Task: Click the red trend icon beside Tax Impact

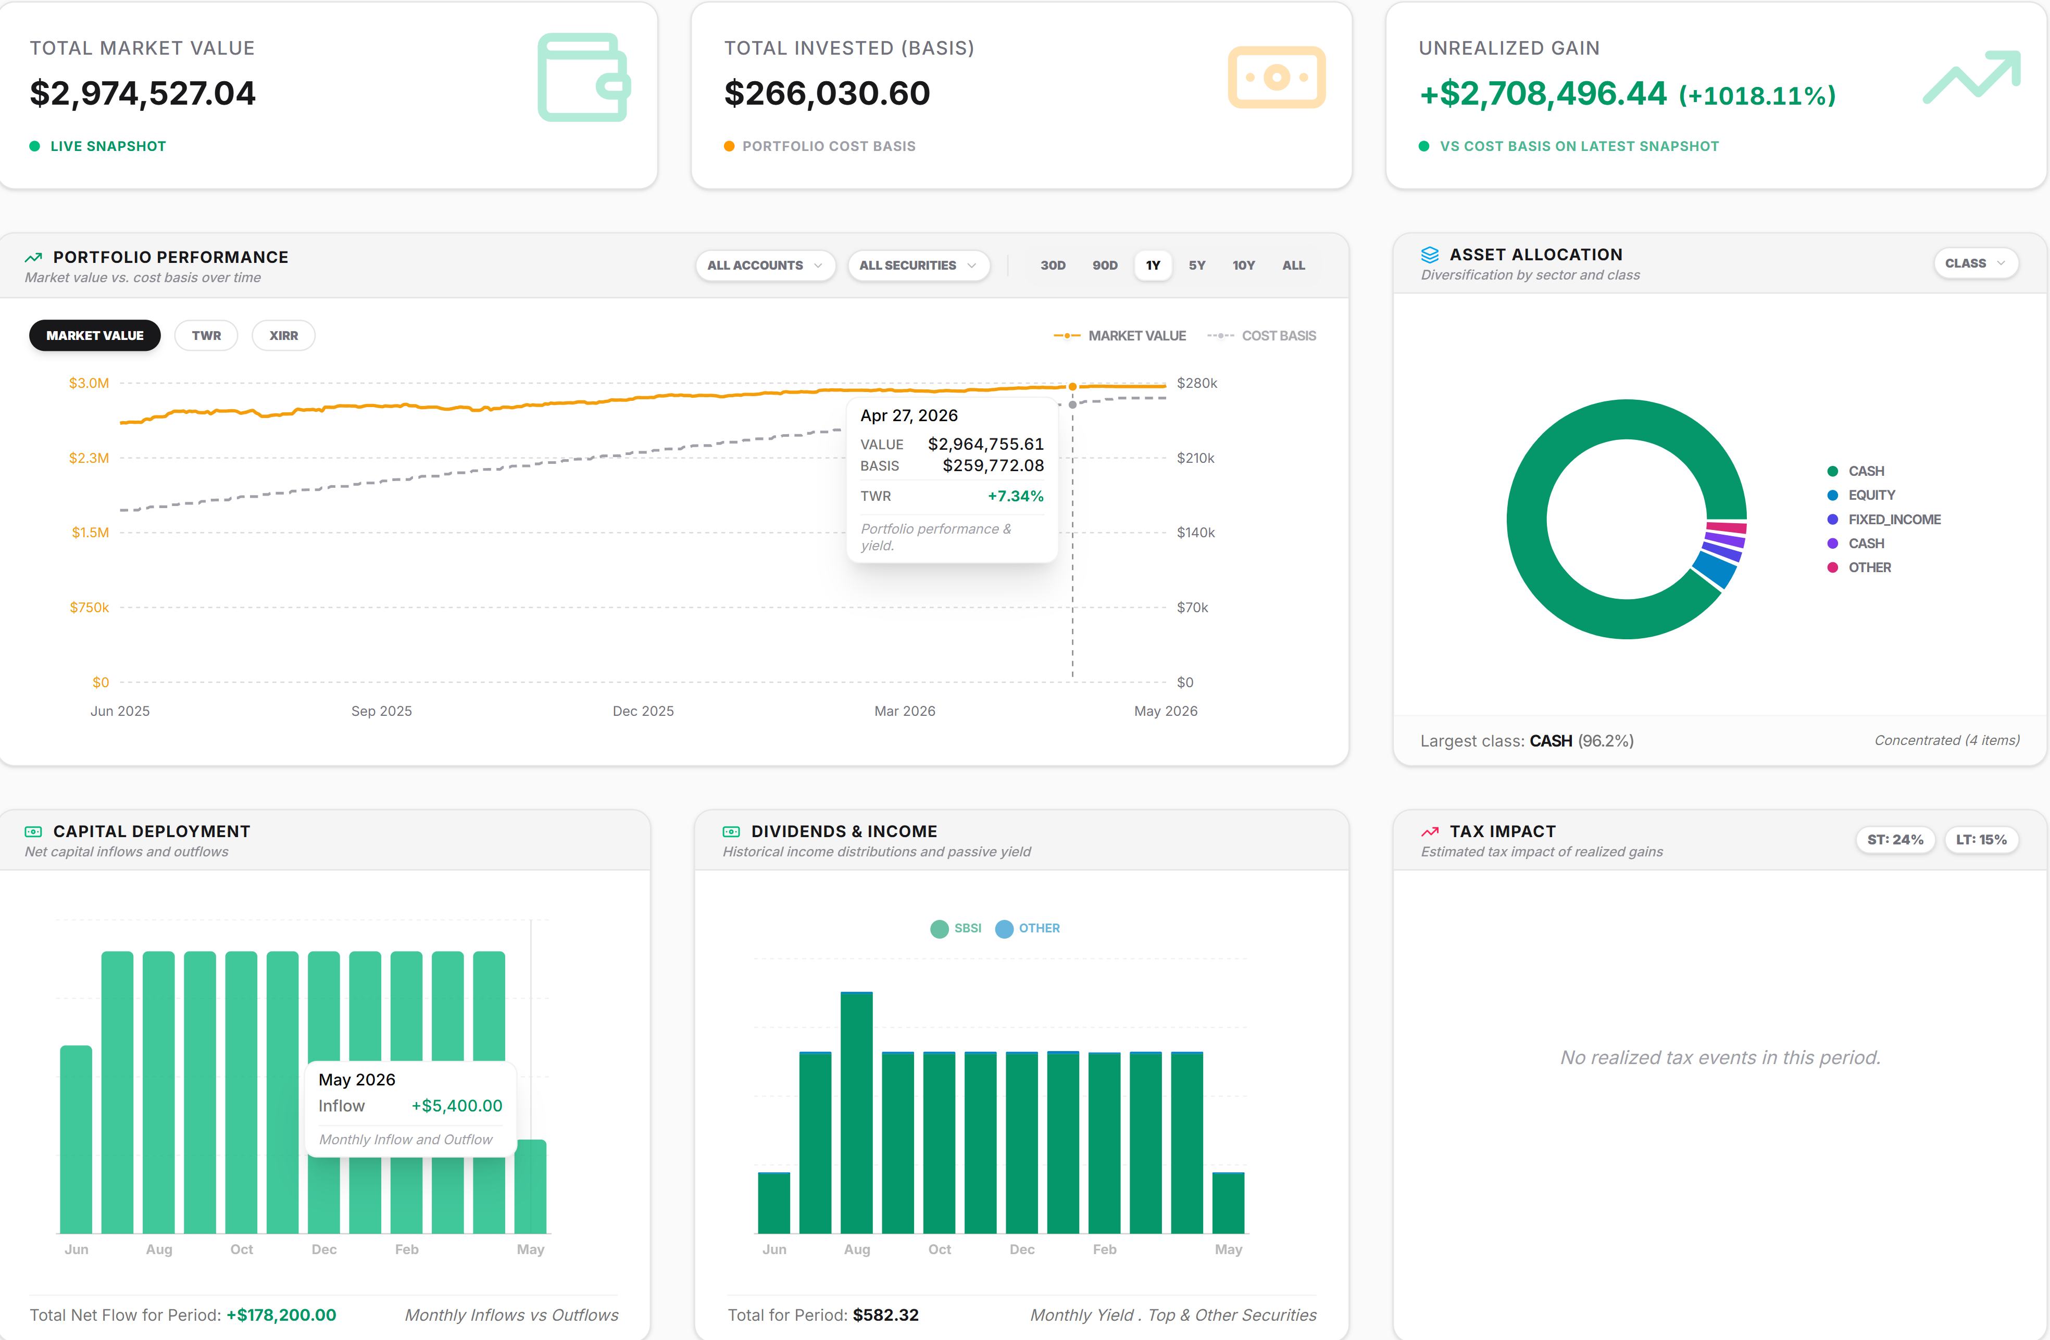Action: [x=1430, y=832]
